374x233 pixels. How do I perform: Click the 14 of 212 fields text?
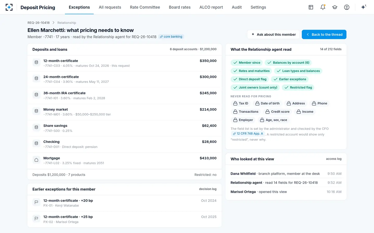tap(331, 49)
